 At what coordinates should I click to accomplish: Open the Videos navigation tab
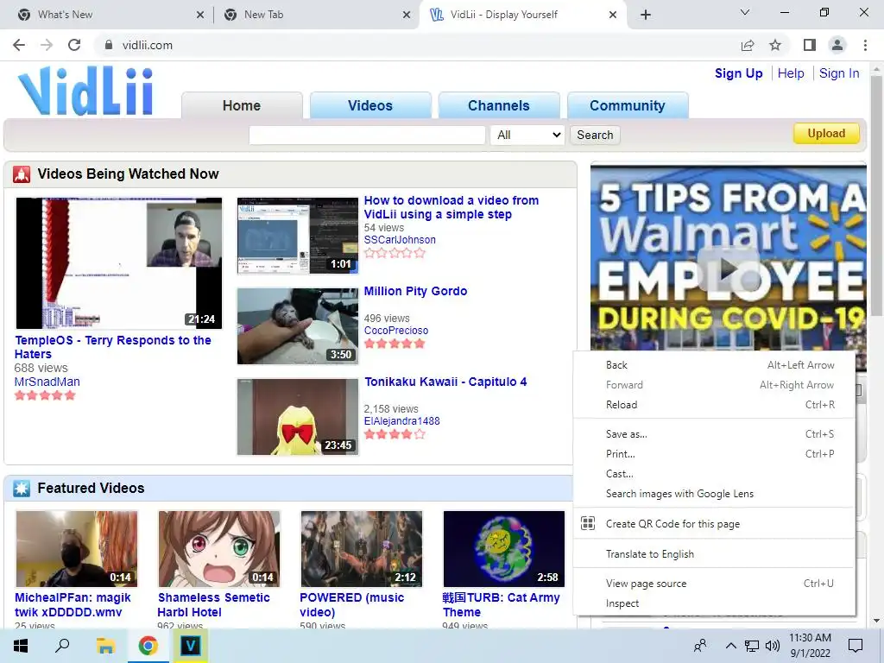(370, 105)
